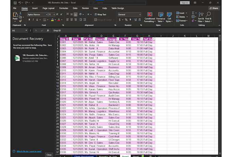Click the Insert cells button
The image size is (232, 157).
(182, 13)
